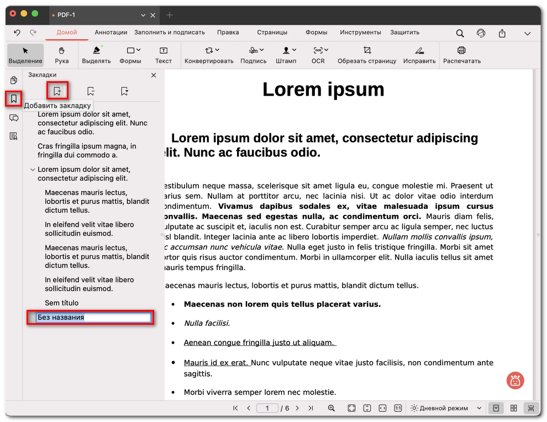Collapse the expanded Lorem ipsum bookmark entry
This screenshot has width=547, height=422.
click(x=32, y=170)
